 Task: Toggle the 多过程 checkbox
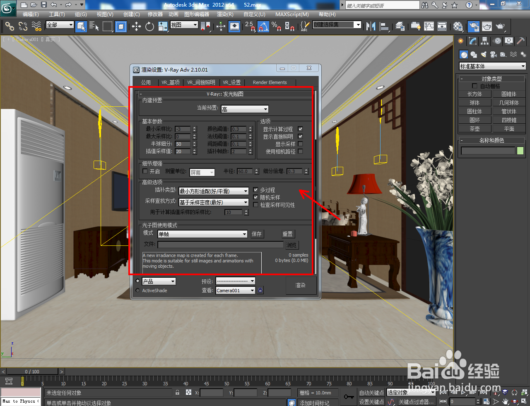coord(255,190)
